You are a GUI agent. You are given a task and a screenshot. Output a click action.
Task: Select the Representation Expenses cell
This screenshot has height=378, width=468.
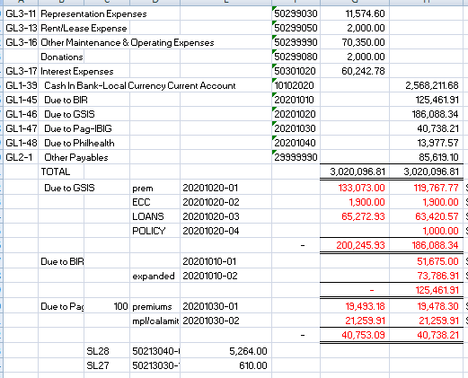pos(93,13)
